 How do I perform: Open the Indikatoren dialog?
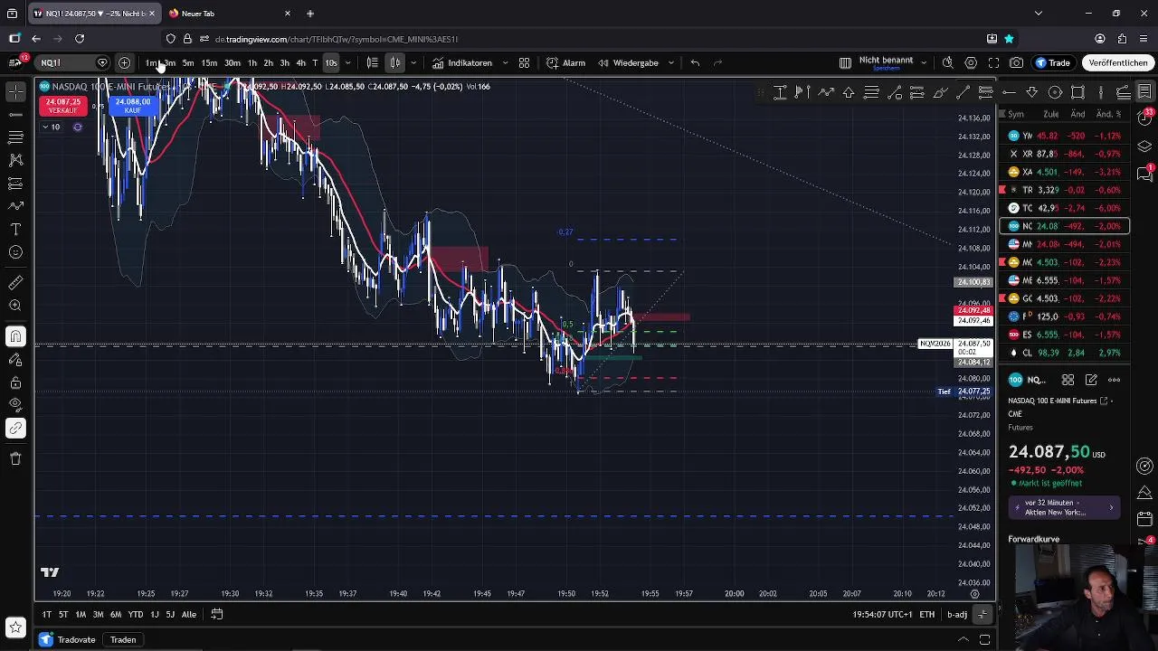(x=462, y=62)
